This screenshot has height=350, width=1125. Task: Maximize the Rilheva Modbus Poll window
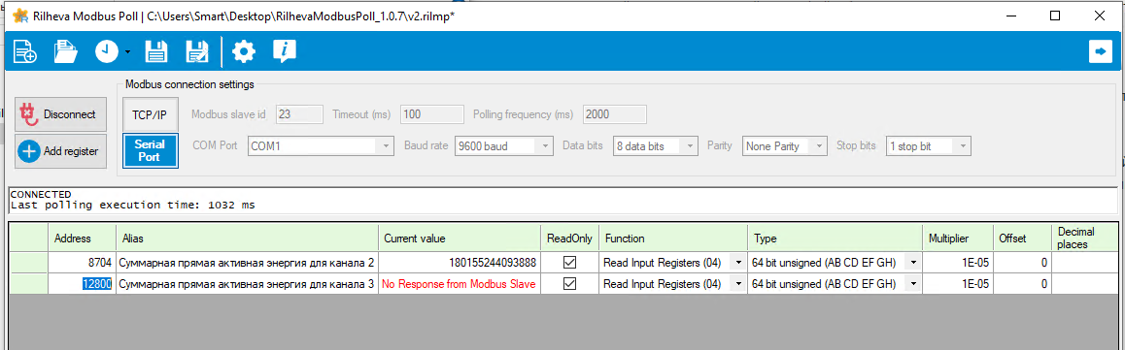click(x=1055, y=16)
